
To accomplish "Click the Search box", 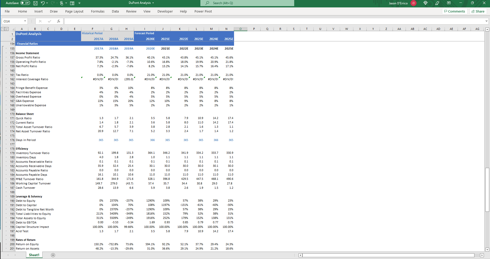I will pyautogui.click(x=247, y=3).
